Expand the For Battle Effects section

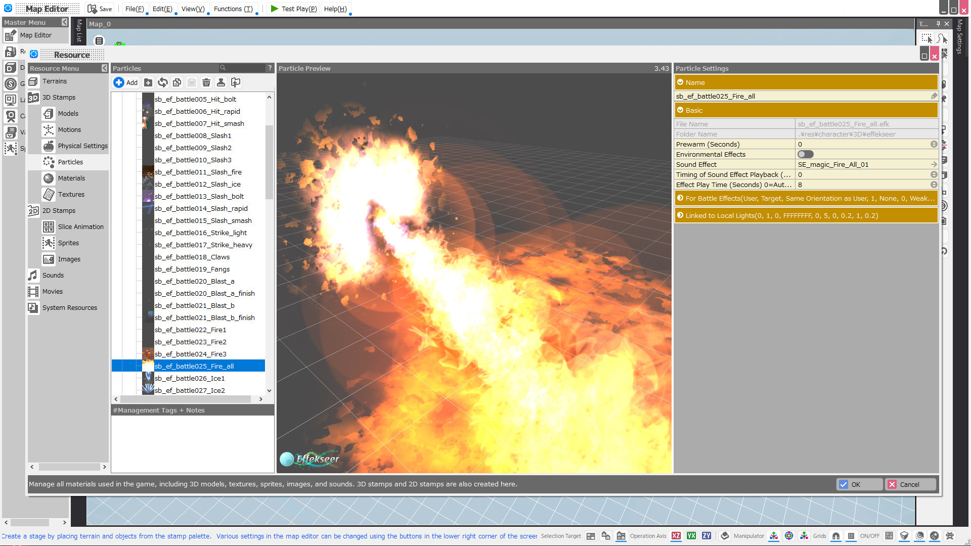click(x=681, y=198)
